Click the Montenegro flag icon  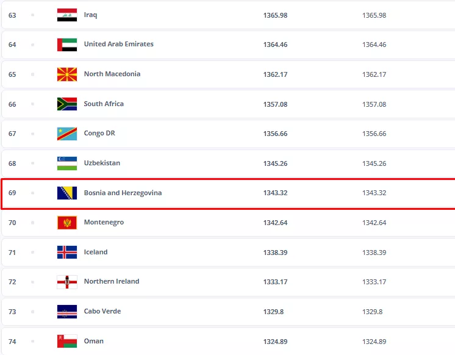pyautogui.click(x=66, y=223)
